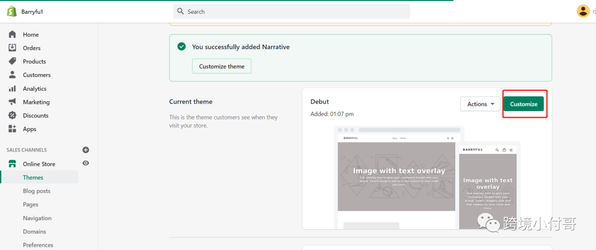Open the Actions dropdown
596x250 pixels.
click(x=480, y=104)
